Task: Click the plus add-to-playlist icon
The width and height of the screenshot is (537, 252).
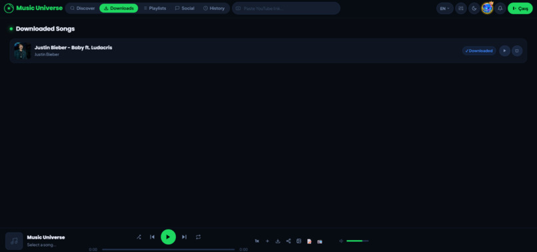Action: click(x=267, y=241)
